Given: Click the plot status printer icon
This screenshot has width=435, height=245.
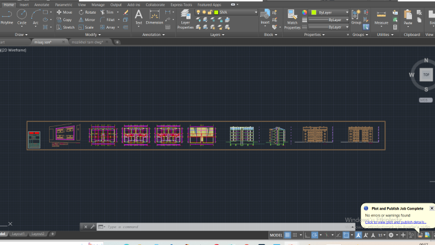Looking at the screenshot, I should [x=420, y=235].
